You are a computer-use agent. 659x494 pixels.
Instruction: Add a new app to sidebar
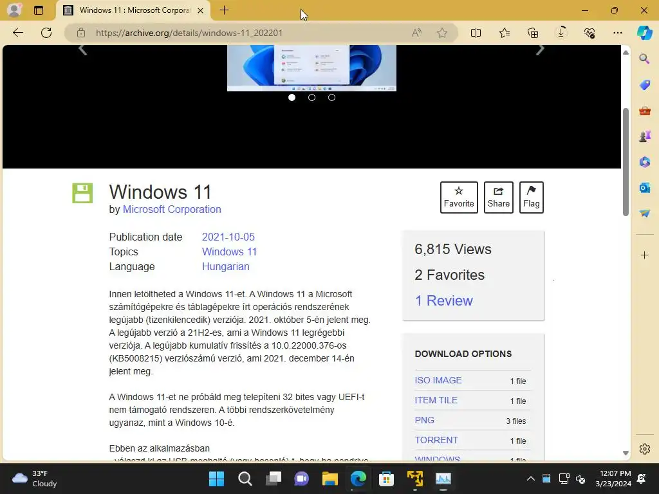[644, 255]
